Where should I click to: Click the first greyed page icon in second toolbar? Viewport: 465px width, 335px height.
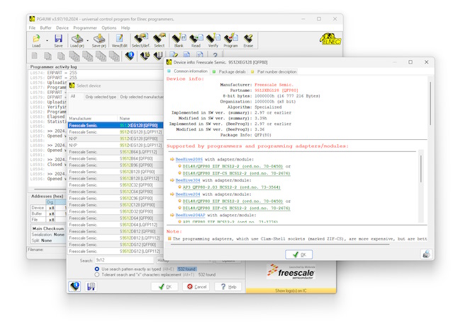35,55
